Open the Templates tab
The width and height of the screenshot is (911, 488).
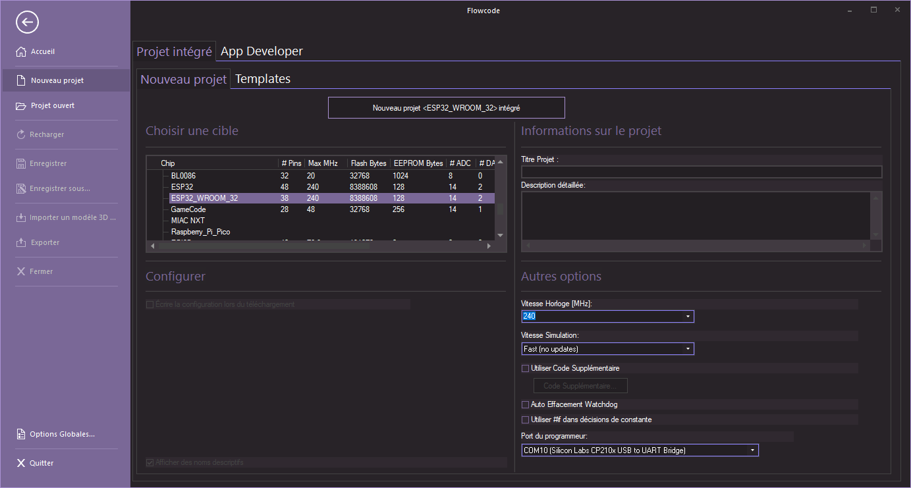263,79
